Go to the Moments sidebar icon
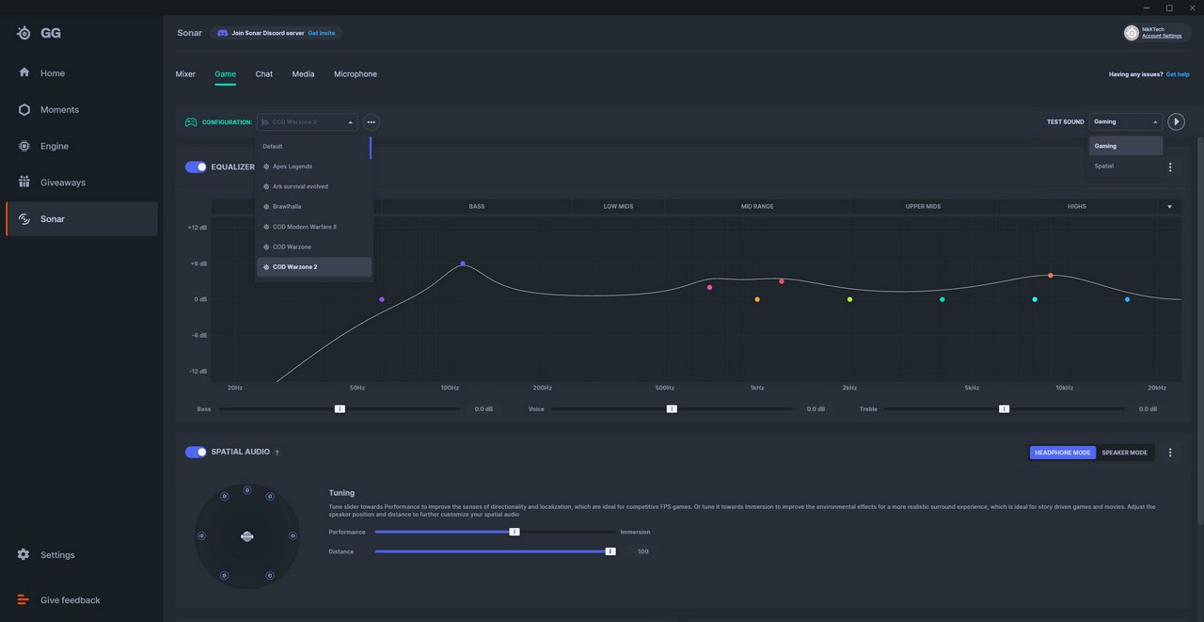Image resolution: width=1204 pixels, height=622 pixels. [x=24, y=109]
